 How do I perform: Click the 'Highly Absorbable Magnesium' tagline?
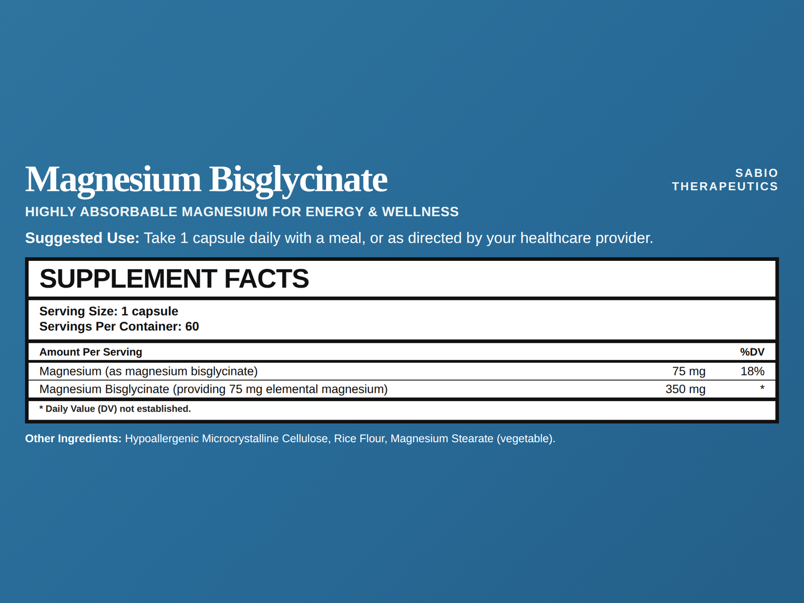pos(242,212)
